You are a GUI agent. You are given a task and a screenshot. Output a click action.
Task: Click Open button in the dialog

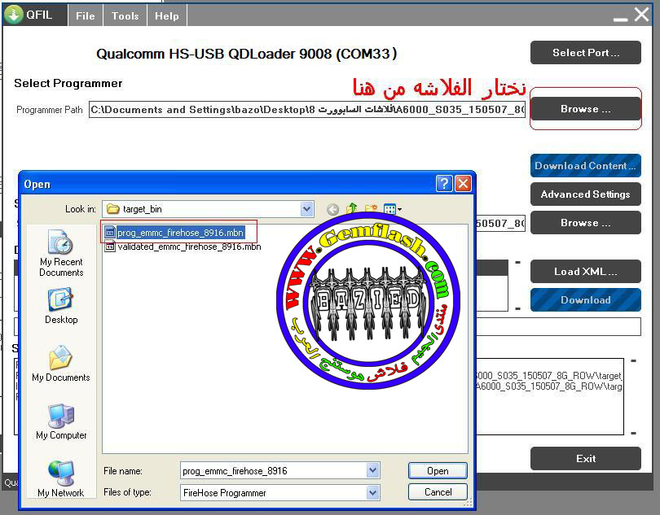[x=438, y=471]
